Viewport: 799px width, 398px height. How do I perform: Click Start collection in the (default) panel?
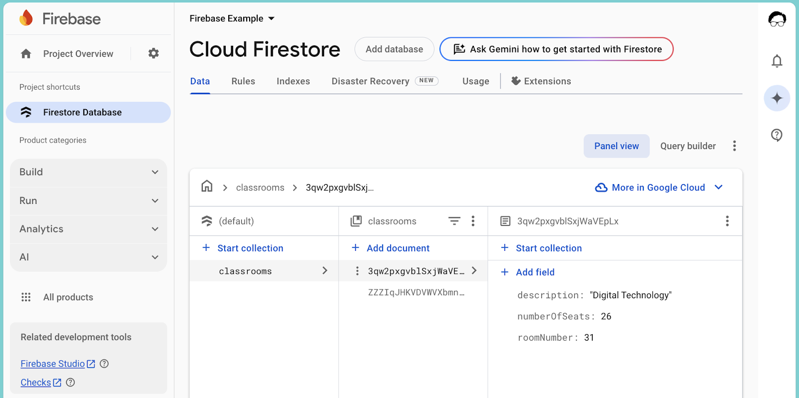click(243, 248)
